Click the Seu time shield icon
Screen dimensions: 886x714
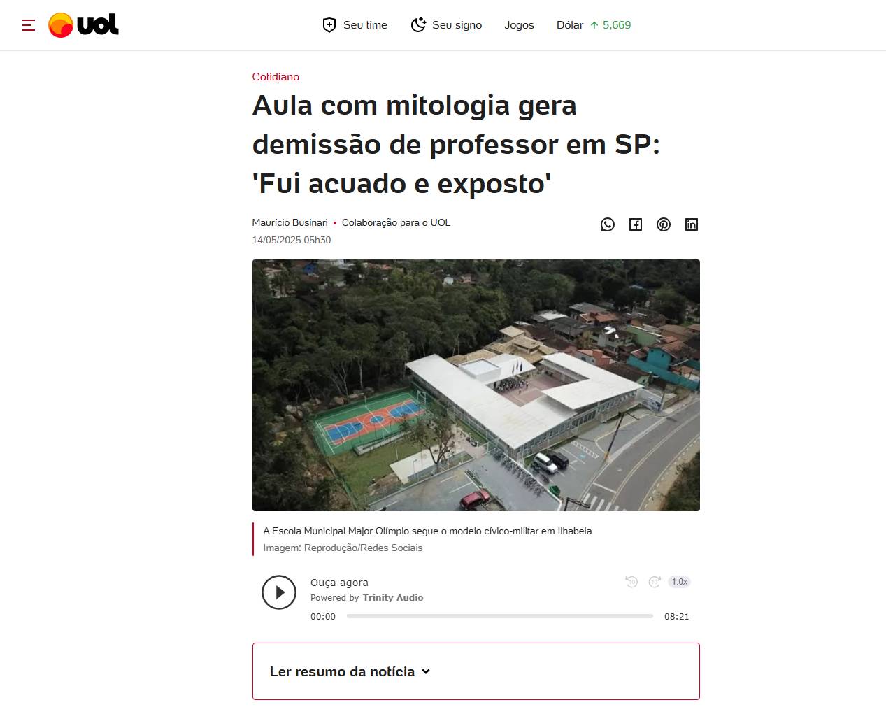[x=329, y=25]
